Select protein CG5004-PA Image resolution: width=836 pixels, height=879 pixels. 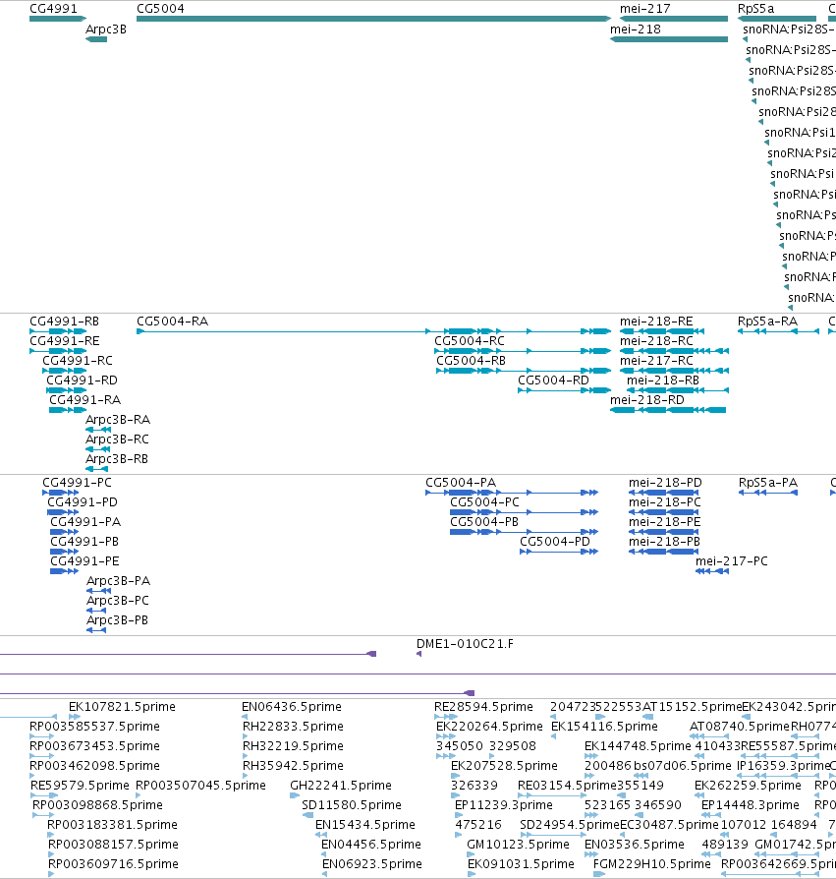tap(461, 483)
